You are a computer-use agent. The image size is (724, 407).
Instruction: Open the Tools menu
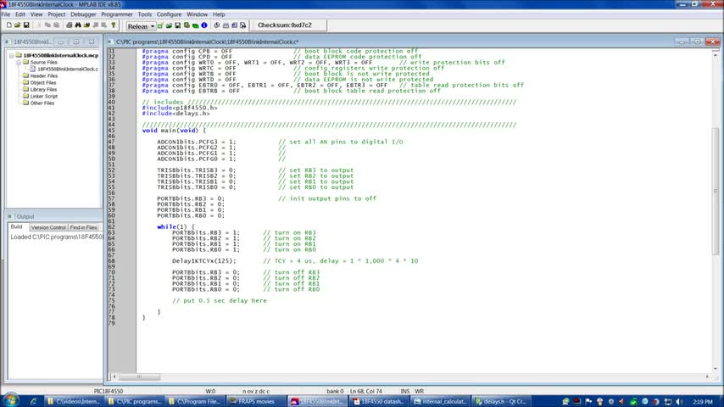[x=144, y=14]
